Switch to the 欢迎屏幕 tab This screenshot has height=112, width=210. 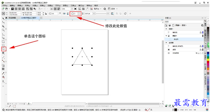click(x=12, y=18)
